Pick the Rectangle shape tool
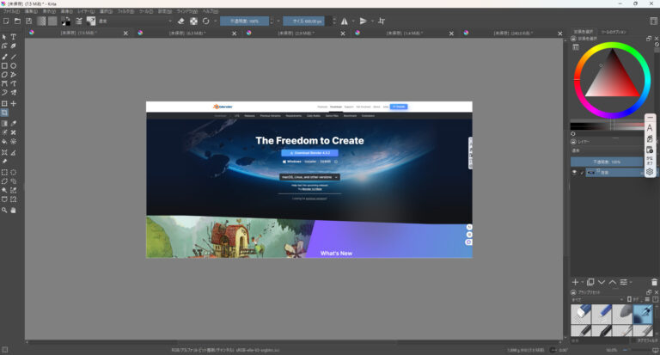 tap(4, 65)
